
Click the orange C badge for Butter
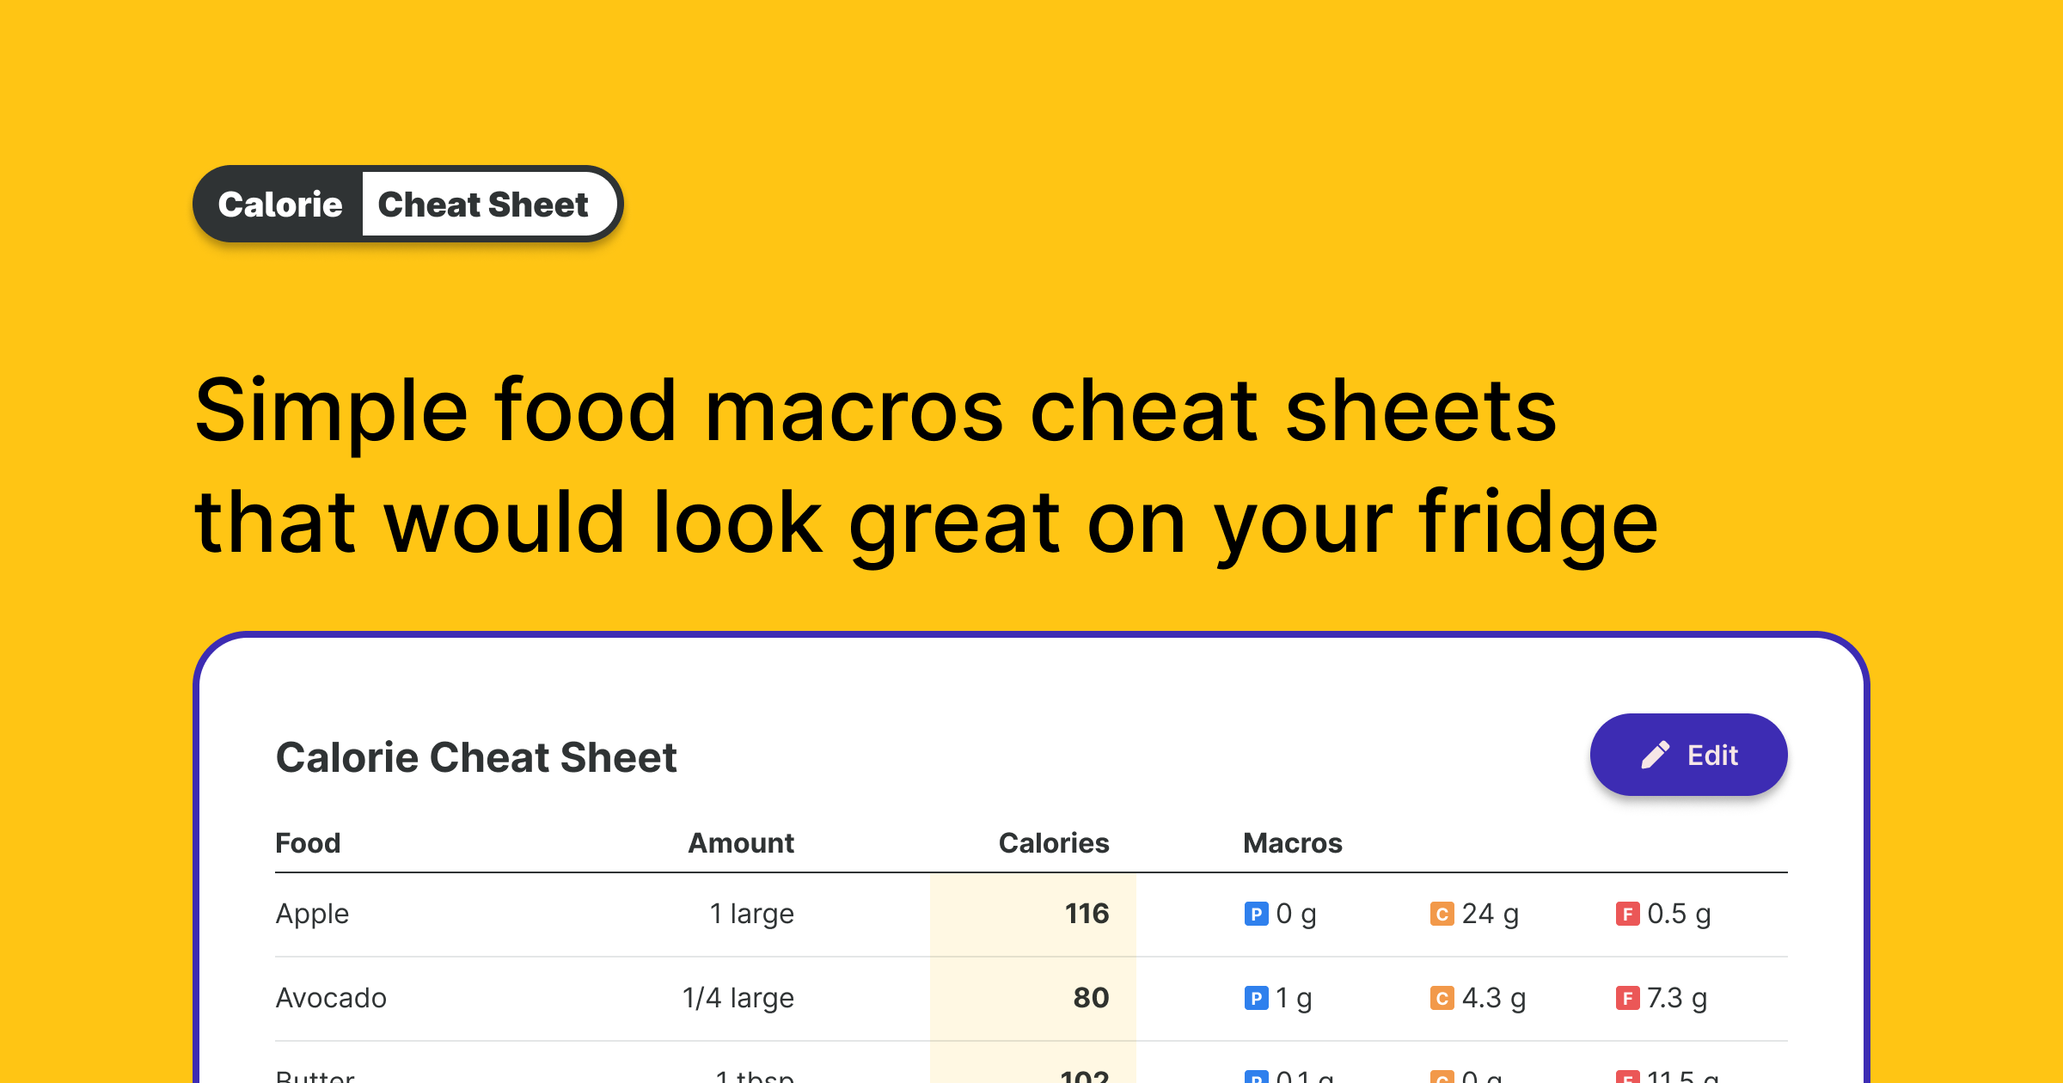pyautogui.click(x=1442, y=1076)
